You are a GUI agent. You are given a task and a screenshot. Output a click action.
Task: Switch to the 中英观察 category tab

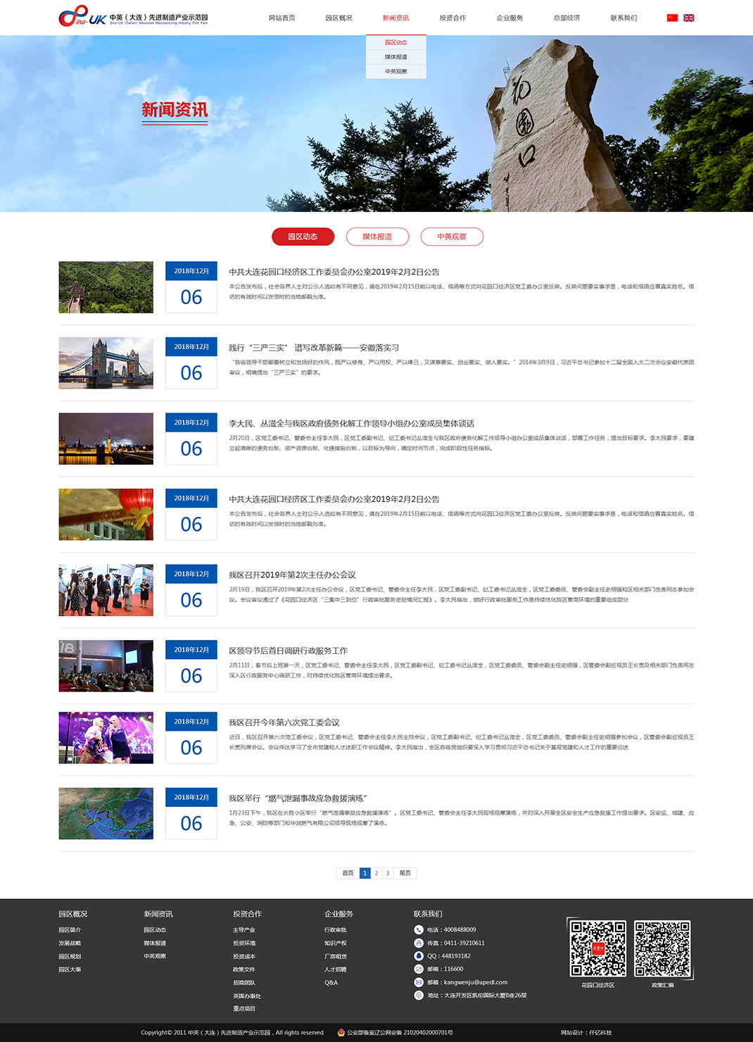click(452, 237)
